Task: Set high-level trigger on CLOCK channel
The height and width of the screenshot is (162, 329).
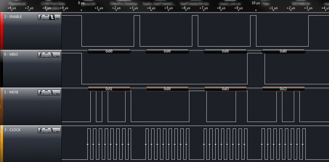Action: click(x=46, y=130)
